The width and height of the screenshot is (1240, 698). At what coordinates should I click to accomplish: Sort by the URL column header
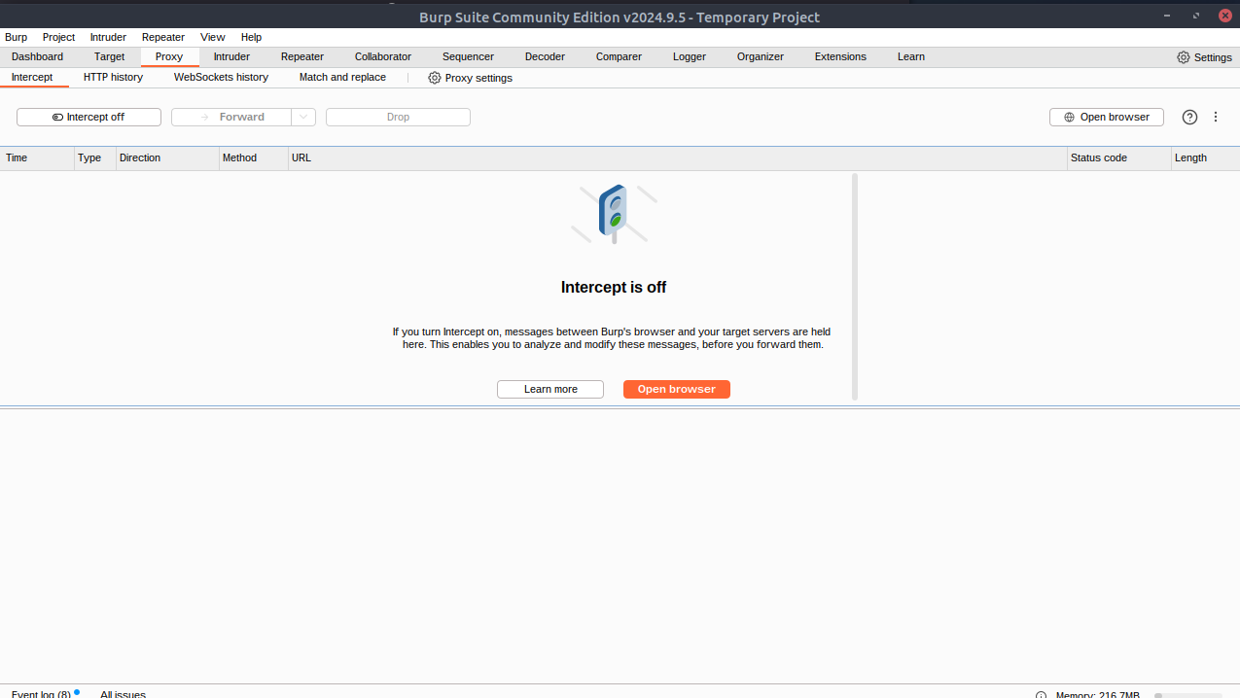coord(678,157)
